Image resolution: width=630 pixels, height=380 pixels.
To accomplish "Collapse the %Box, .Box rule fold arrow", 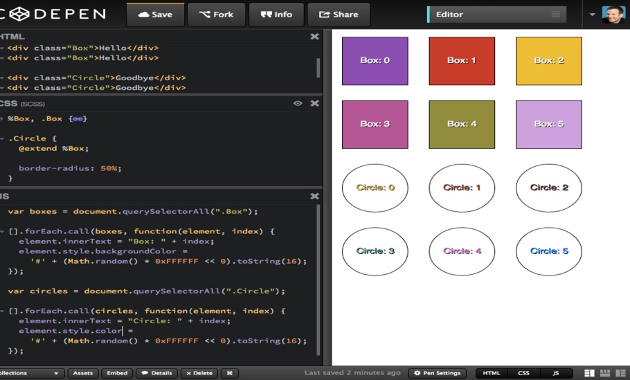I will click(x=2, y=118).
